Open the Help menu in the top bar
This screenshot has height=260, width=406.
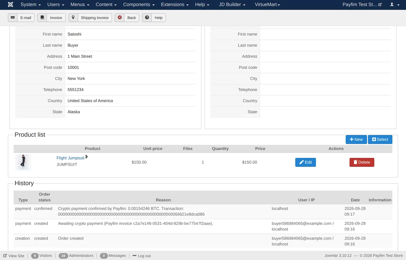click(202, 5)
